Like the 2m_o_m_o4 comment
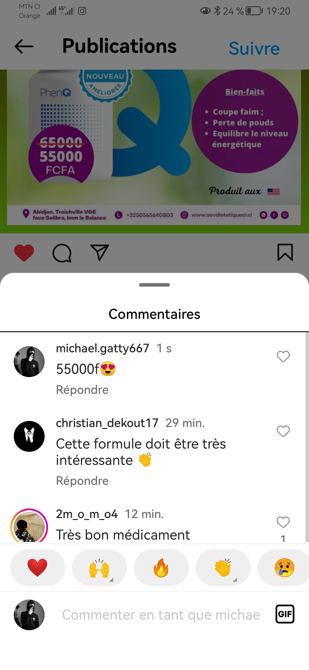The image size is (309, 670). [283, 522]
